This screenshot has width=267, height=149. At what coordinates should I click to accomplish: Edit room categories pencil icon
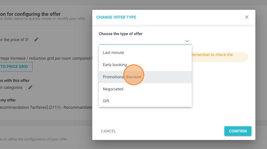pyautogui.click(x=30, y=88)
